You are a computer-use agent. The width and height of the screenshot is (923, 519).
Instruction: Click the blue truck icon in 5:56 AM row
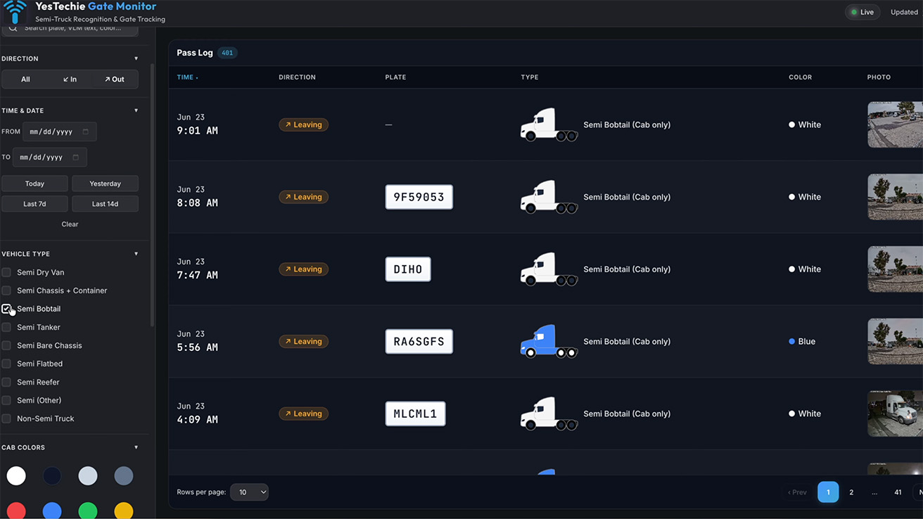[x=549, y=341]
